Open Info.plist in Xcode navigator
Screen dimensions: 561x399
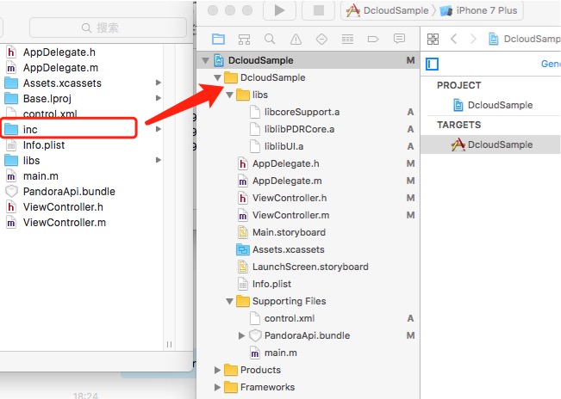click(x=272, y=284)
